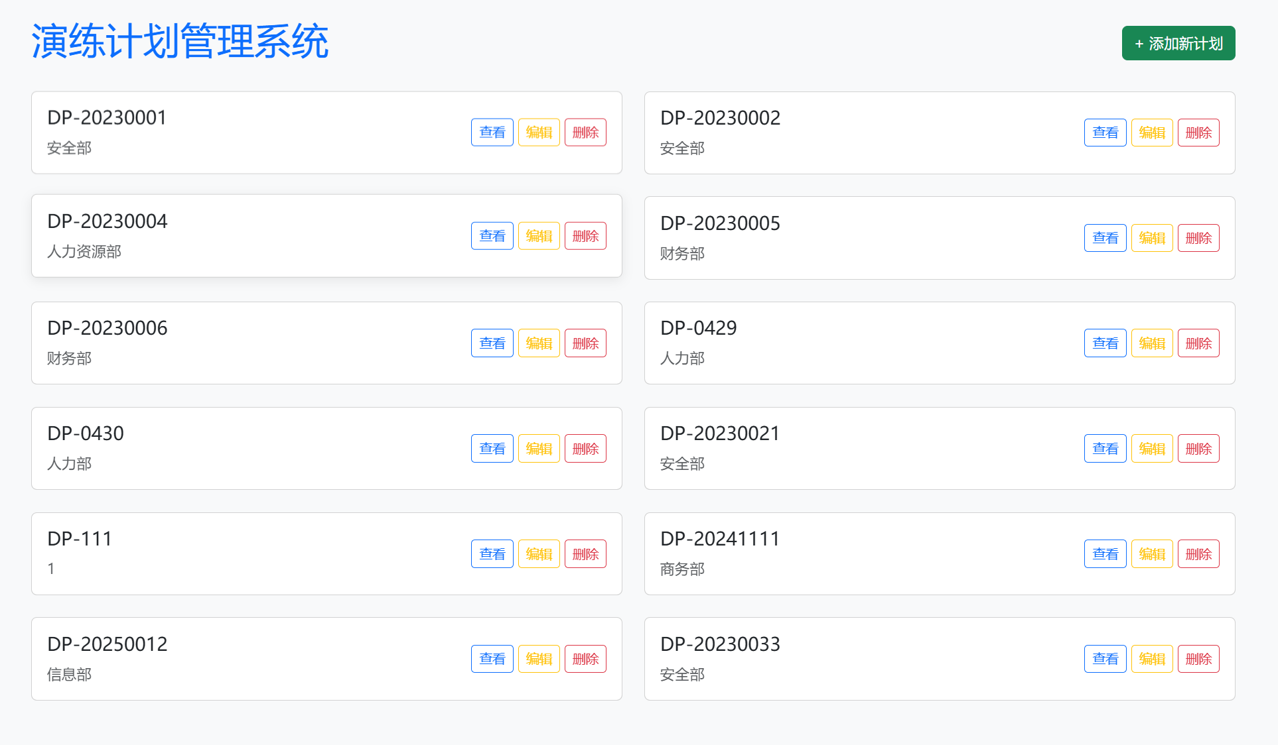Edit plan DP-20250012
Screen dimensions: 1278x745
coord(538,659)
